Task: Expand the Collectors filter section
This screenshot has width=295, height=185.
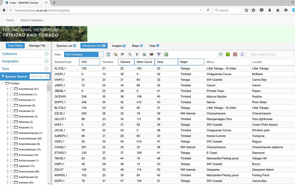Action: click(46, 54)
